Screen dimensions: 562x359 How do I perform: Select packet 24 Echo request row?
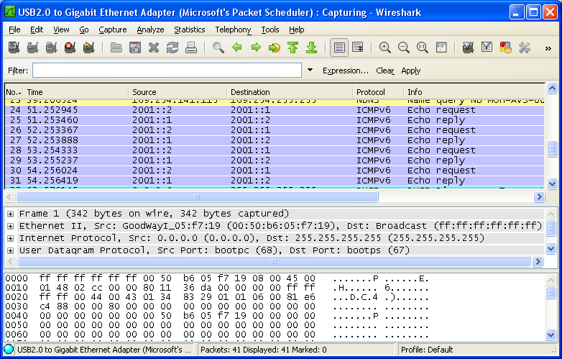[x=275, y=110]
